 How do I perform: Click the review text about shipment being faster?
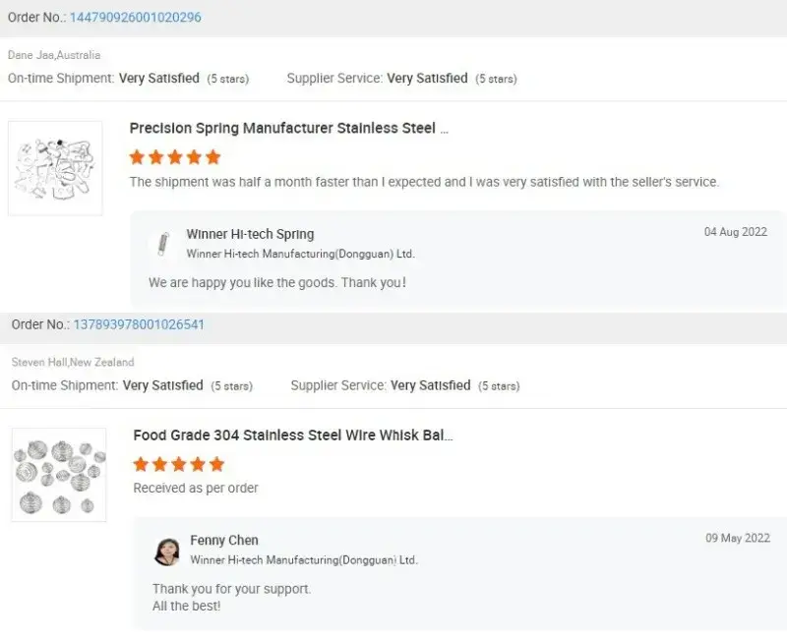[x=424, y=182]
